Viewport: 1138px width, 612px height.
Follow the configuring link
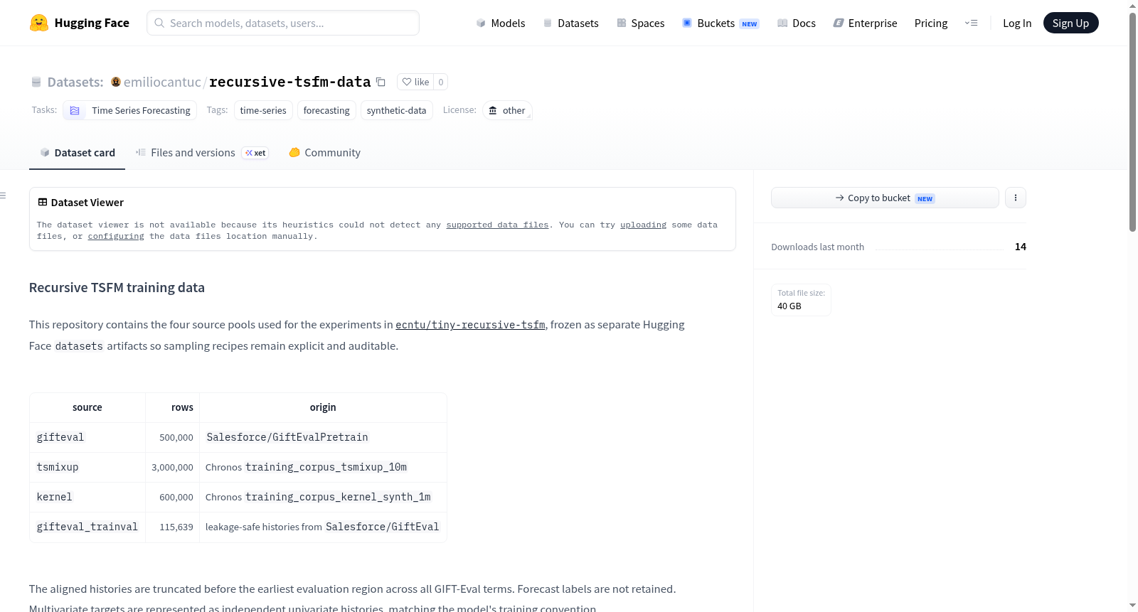(x=116, y=236)
